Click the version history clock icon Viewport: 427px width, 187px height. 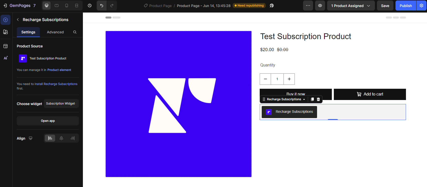(90, 6)
